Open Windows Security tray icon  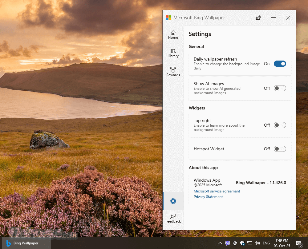(x=242, y=243)
